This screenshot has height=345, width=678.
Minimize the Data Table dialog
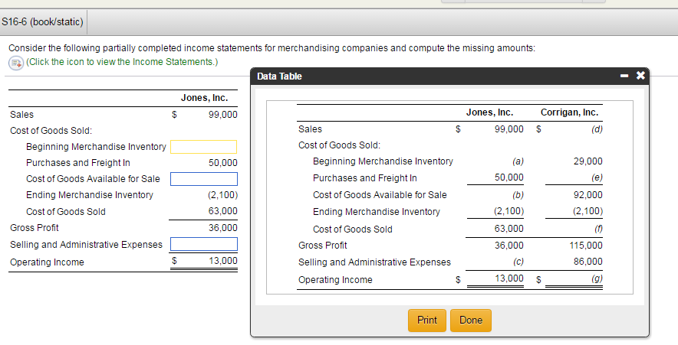click(624, 76)
